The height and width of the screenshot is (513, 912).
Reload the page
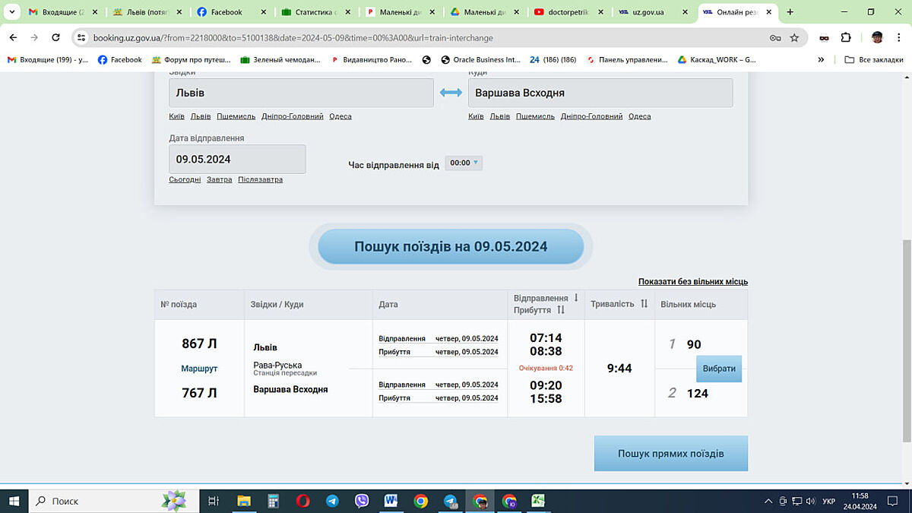[x=55, y=37]
